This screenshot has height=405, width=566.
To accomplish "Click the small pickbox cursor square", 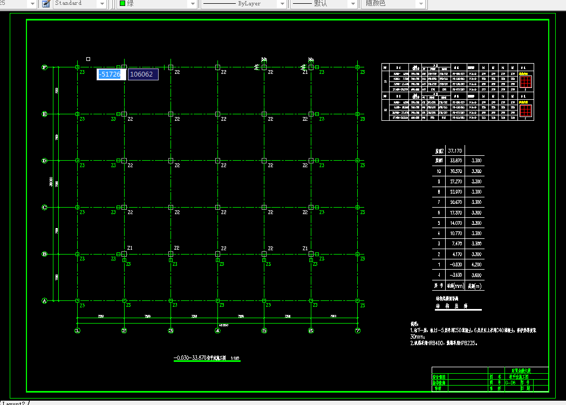I will pyautogui.click(x=88, y=59).
